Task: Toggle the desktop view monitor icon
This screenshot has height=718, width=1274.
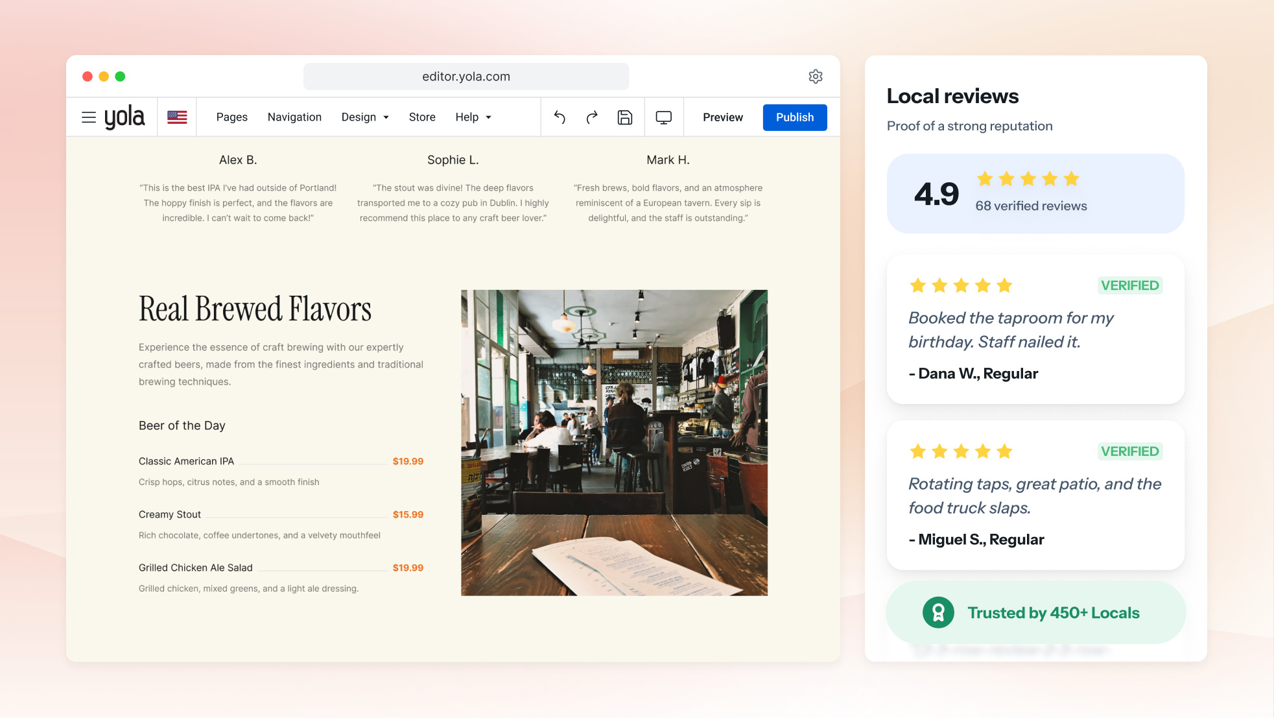Action: point(664,117)
